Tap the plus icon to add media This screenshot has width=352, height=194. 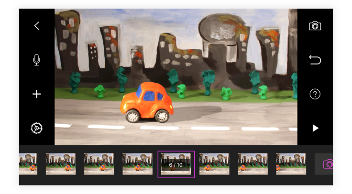[37, 94]
